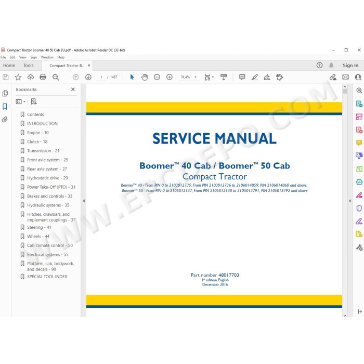
Task: Click the Sign In link
Action: [x=350, y=66]
